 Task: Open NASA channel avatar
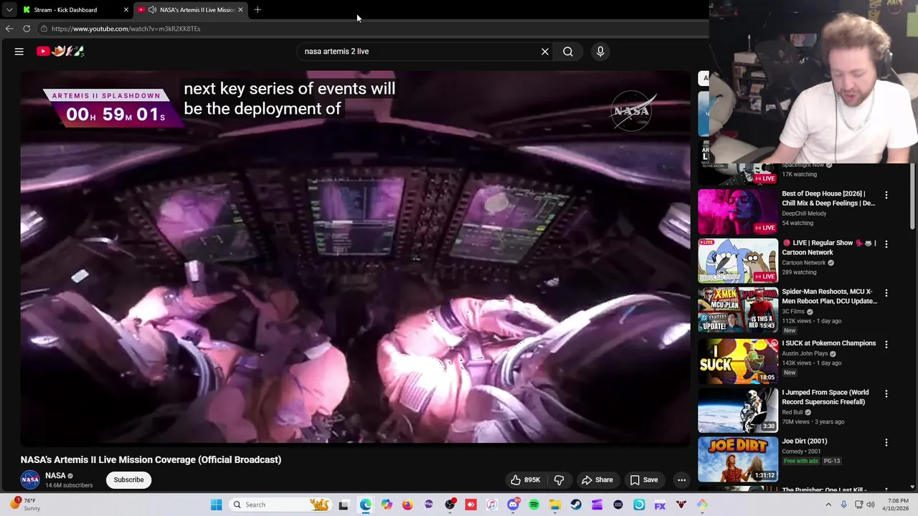point(30,479)
